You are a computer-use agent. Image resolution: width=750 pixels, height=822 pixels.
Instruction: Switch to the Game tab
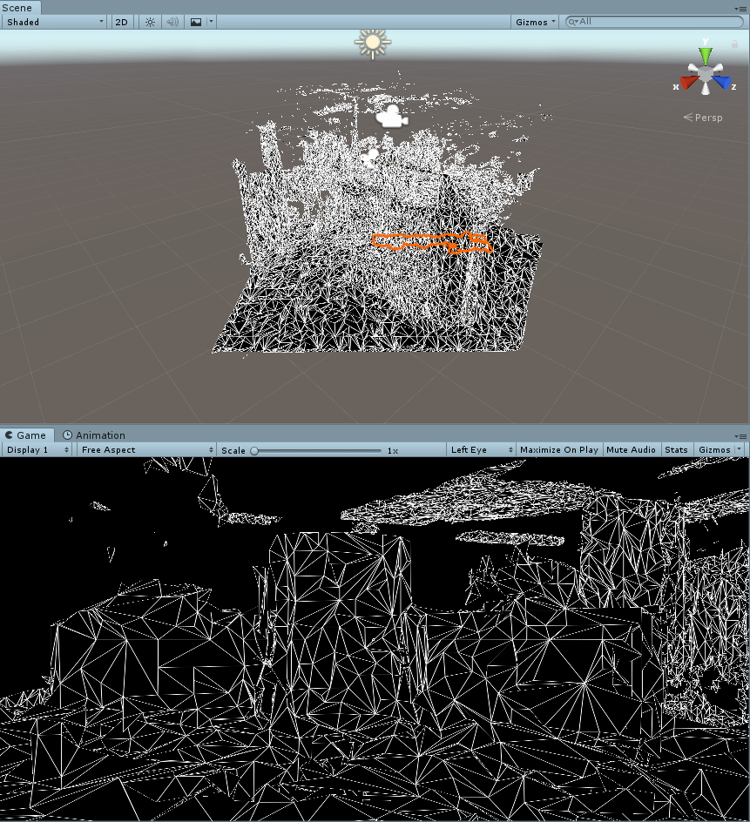(26, 435)
